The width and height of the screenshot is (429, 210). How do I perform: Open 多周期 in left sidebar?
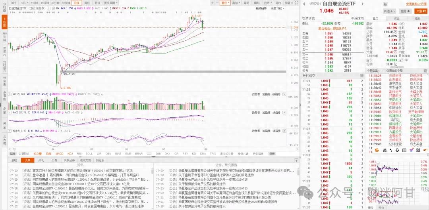click(4, 95)
